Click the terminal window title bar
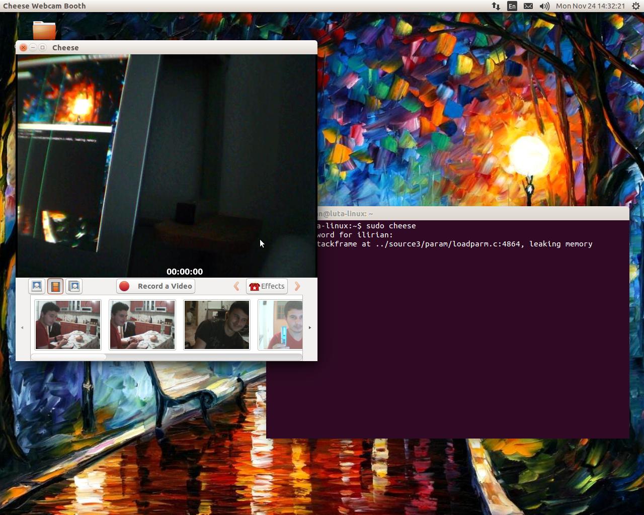Viewport: 644px width, 515px height. tap(473, 213)
